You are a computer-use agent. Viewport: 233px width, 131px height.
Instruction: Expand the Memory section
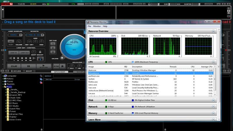(213, 113)
